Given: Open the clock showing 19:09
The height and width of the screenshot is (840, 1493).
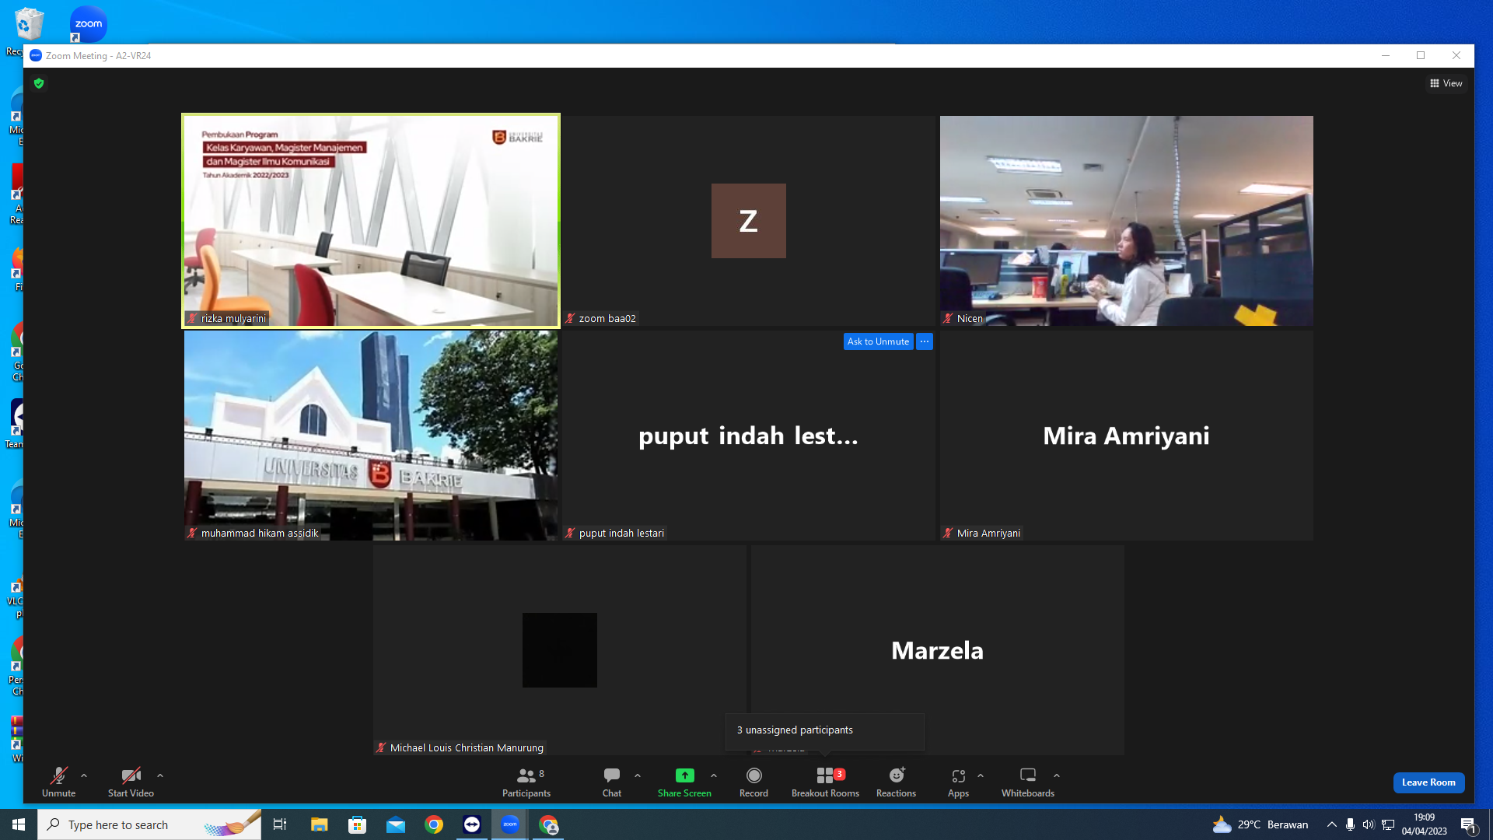Looking at the screenshot, I should pyautogui.click(x=1425, y=824).
